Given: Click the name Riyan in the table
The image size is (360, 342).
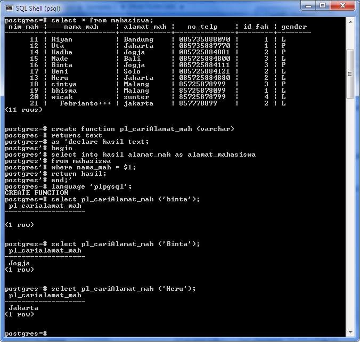Looking at the screenshot, I should coord(62,39).
